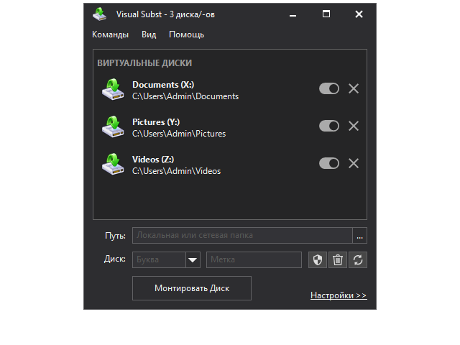This screenshot has height=345, width=460.
Task: Open the drive letter dropdown arrow
Action: [193, 260]
